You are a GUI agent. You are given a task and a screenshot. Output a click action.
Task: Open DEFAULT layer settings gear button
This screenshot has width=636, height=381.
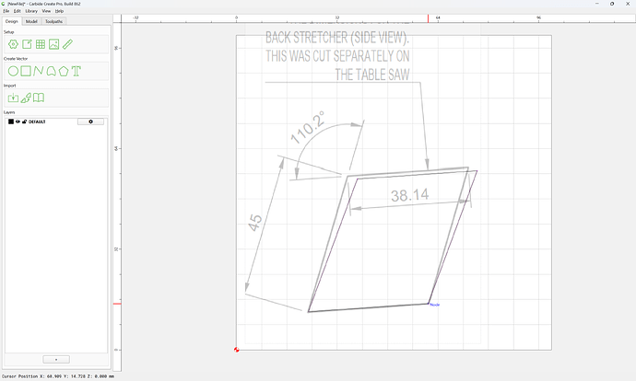pyautogui.click(x=90, y=121)
